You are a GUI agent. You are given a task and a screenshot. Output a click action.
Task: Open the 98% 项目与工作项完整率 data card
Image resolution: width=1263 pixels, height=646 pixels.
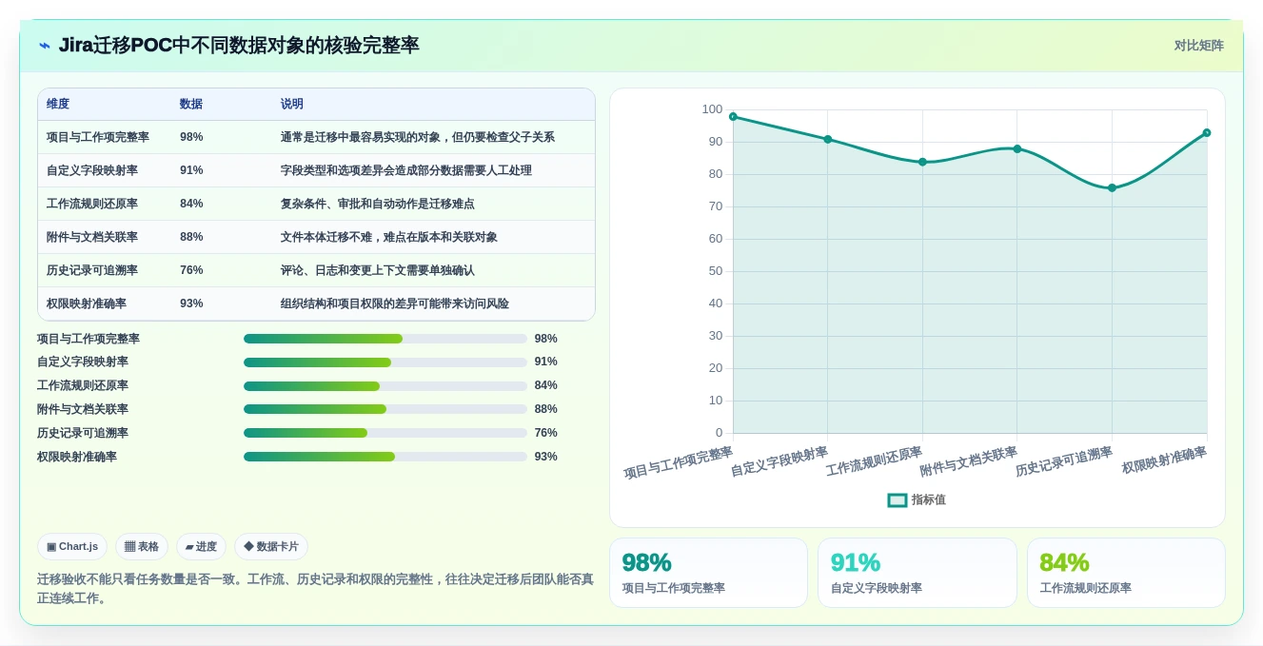[708, 573]
